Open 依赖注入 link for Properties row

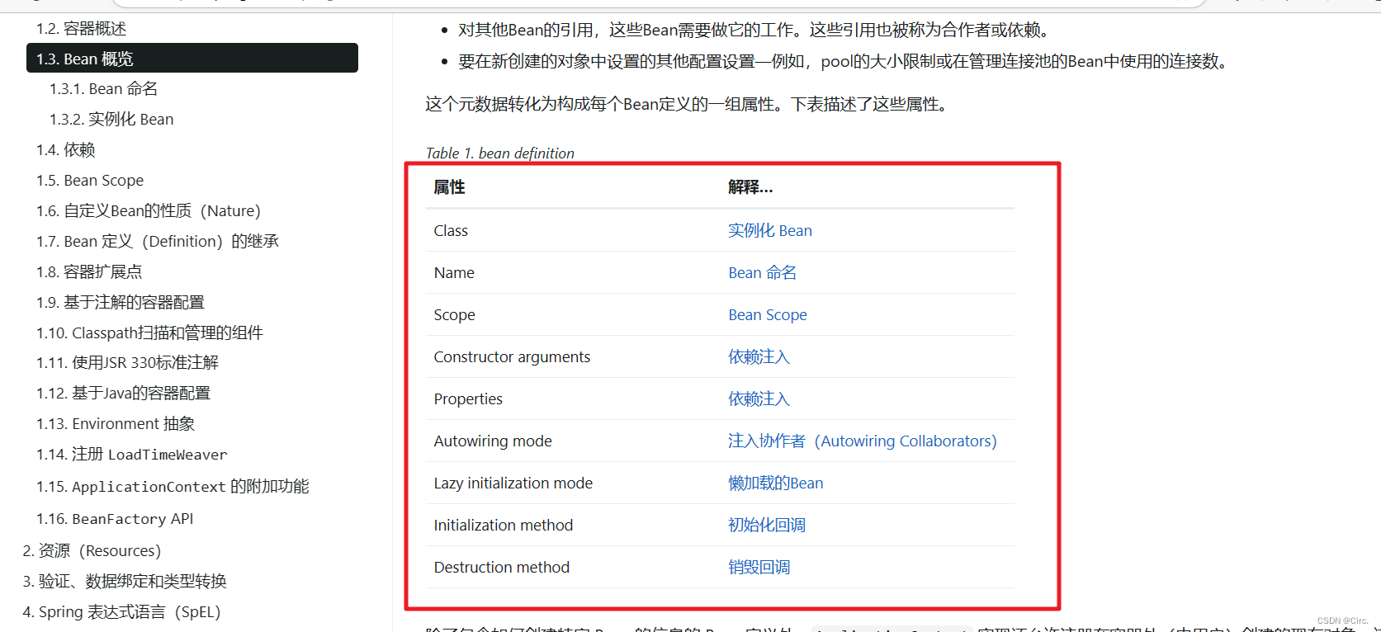pos(759,399)
